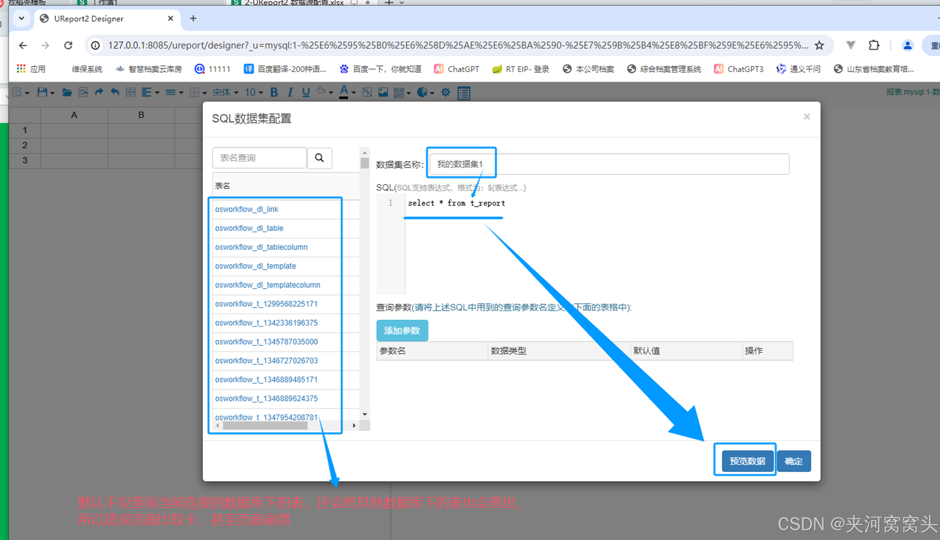Click the insert image icon
940x540 pixels.
coord(383,92)
